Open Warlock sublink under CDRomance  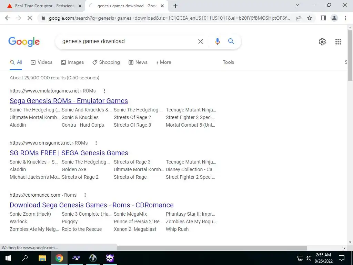coord(18,222)
